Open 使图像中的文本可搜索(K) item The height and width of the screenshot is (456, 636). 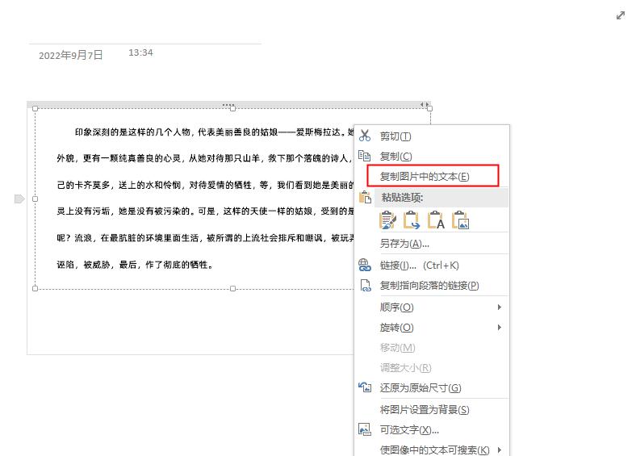[x=432, y=450]
